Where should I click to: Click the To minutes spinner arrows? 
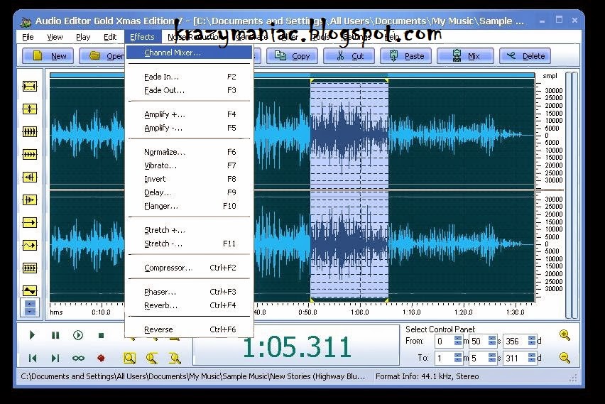click(458, 358)
